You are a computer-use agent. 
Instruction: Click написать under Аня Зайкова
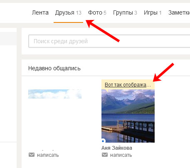click(x=121, y=155)
